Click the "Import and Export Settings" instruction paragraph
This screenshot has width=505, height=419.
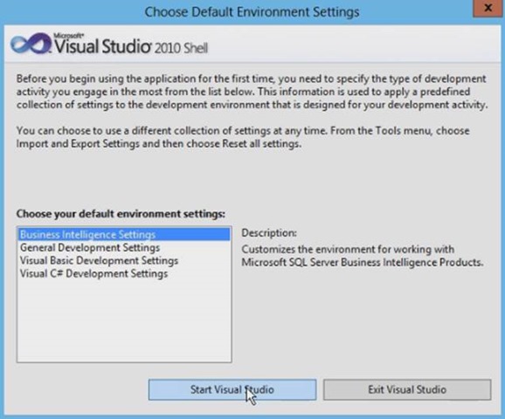click(243, 137)
